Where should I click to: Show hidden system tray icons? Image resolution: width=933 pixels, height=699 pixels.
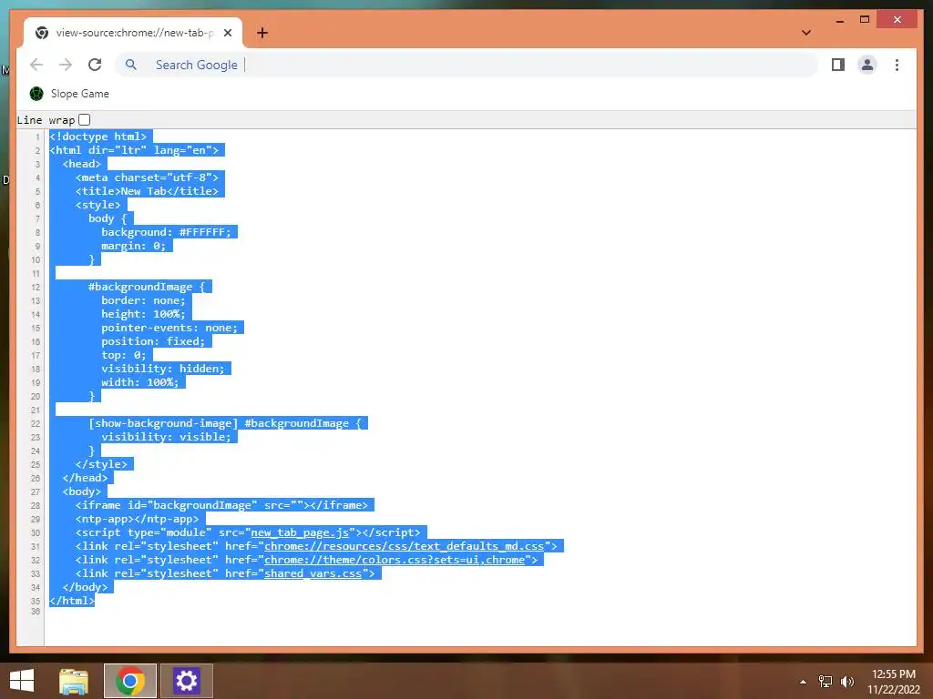[804, 682]
